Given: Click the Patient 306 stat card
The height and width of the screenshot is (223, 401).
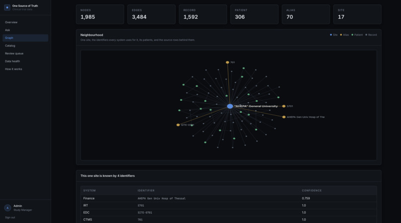Looking at the screenshot, I should click(254, 14).
